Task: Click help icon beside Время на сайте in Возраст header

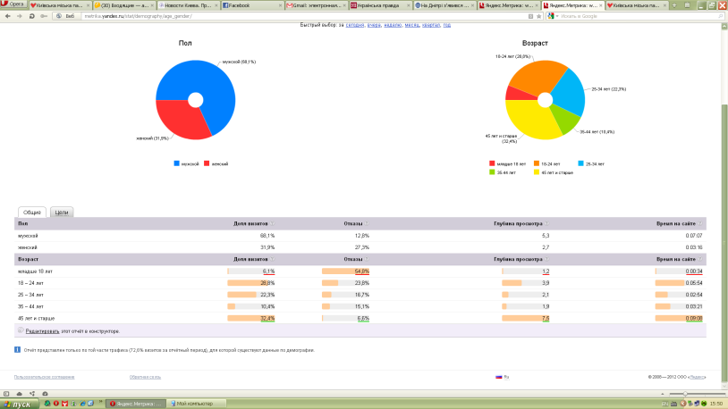Action: (x=699, y=259)
